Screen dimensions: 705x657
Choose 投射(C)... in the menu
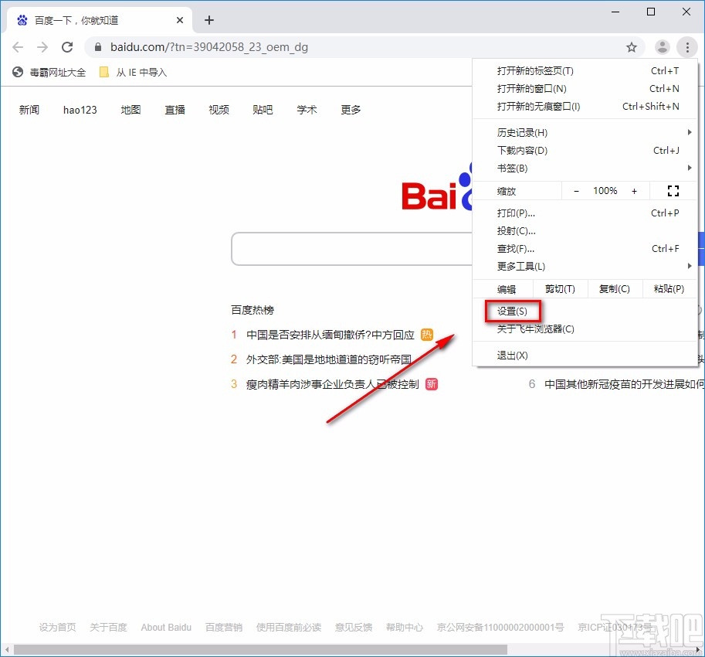585,231
